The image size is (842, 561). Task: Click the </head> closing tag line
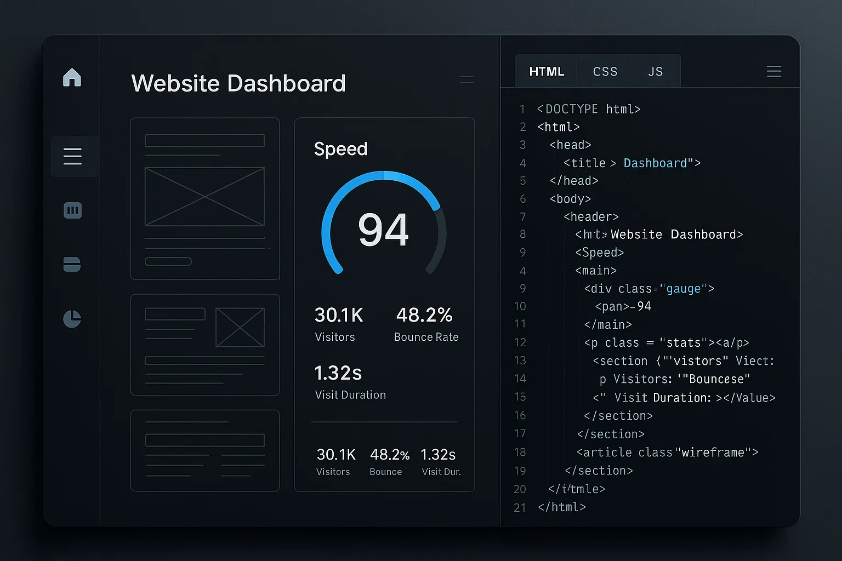[574, 181]
